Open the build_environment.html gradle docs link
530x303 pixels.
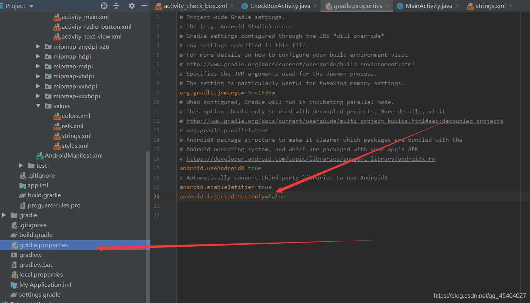tap(300, 64)
